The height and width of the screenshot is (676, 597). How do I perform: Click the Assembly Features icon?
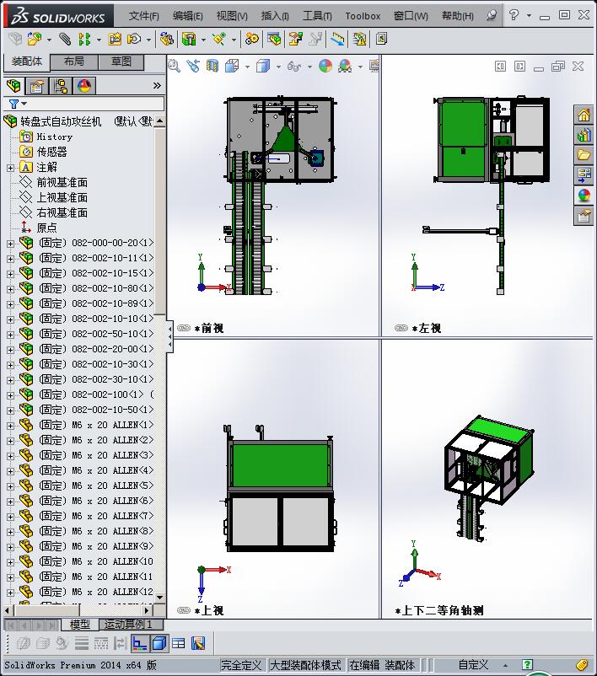[x=189, y=40]
